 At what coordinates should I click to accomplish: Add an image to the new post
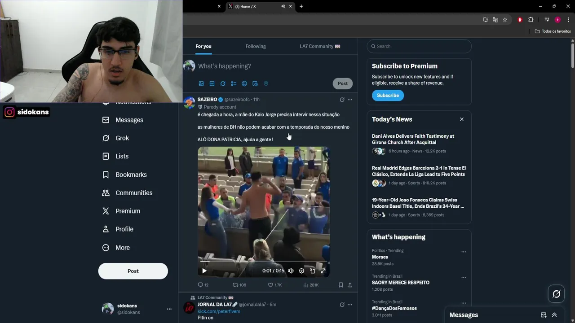201,83
